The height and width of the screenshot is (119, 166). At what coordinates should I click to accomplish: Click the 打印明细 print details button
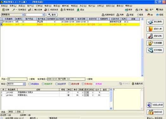click(x=155, y=50)
